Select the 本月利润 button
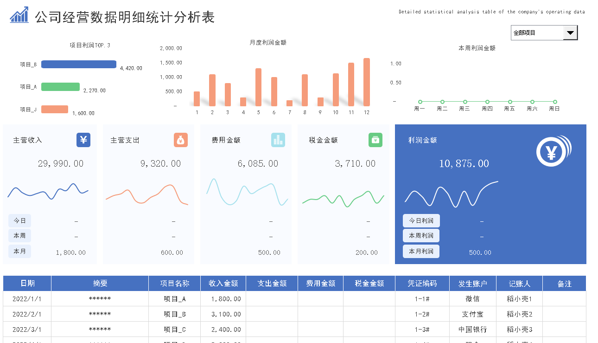 (421, 251)
